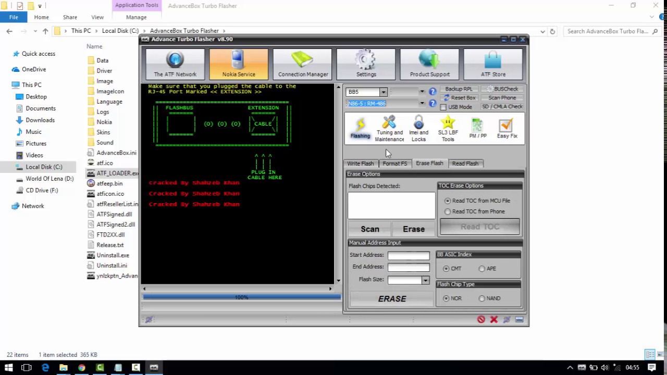This screenshot has width=667, height=375.
Task: Click the Reset Box button
Action: [x=459, y=98]
